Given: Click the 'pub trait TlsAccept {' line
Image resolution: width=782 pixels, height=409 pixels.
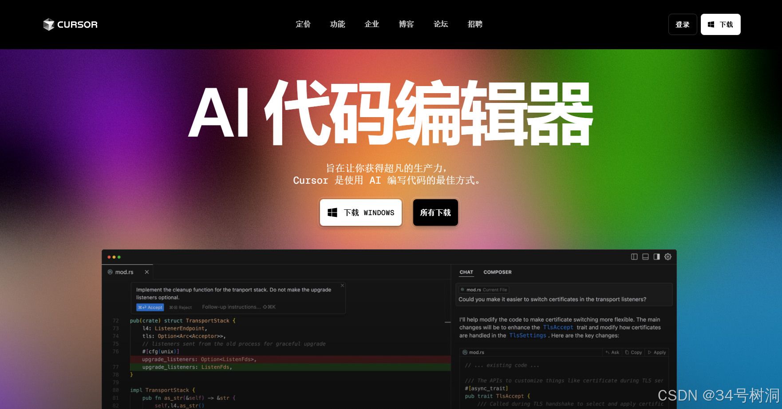Looking at the screenshot, I should point(498,396).
